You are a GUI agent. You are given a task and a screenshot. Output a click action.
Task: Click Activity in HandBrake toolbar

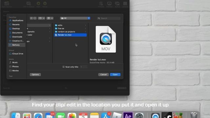125,4
